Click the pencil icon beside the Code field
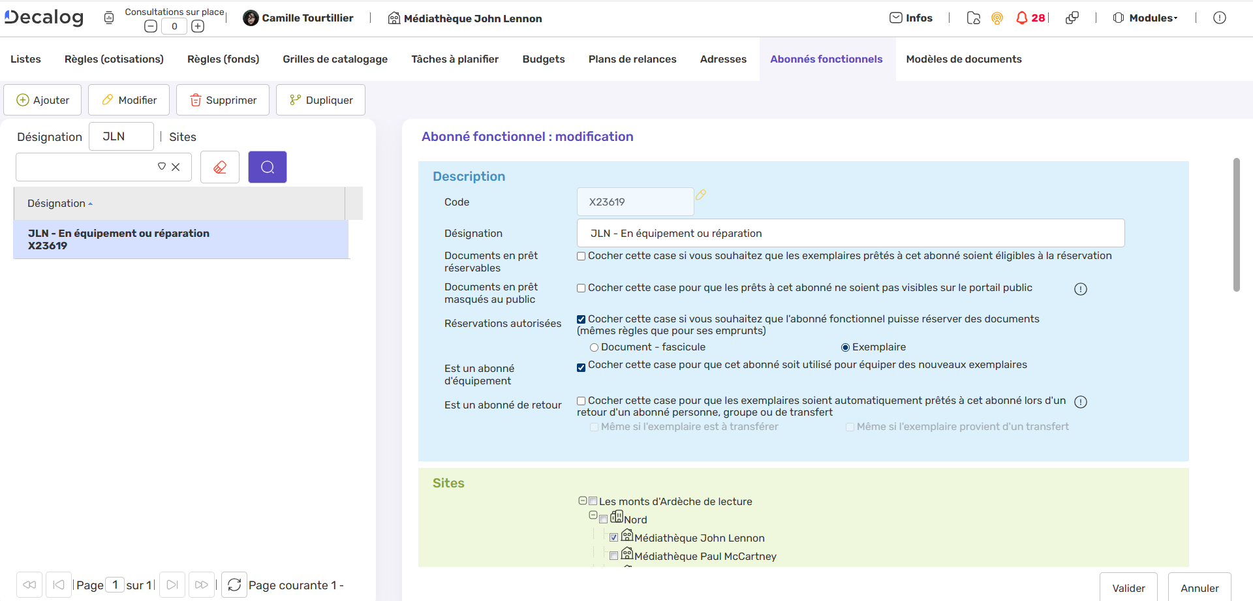 pos(701,194)
